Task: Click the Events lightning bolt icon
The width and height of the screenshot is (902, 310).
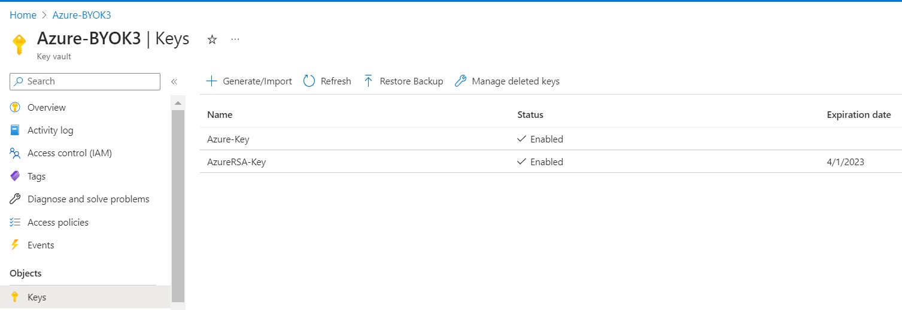Action: click(16, 245)
